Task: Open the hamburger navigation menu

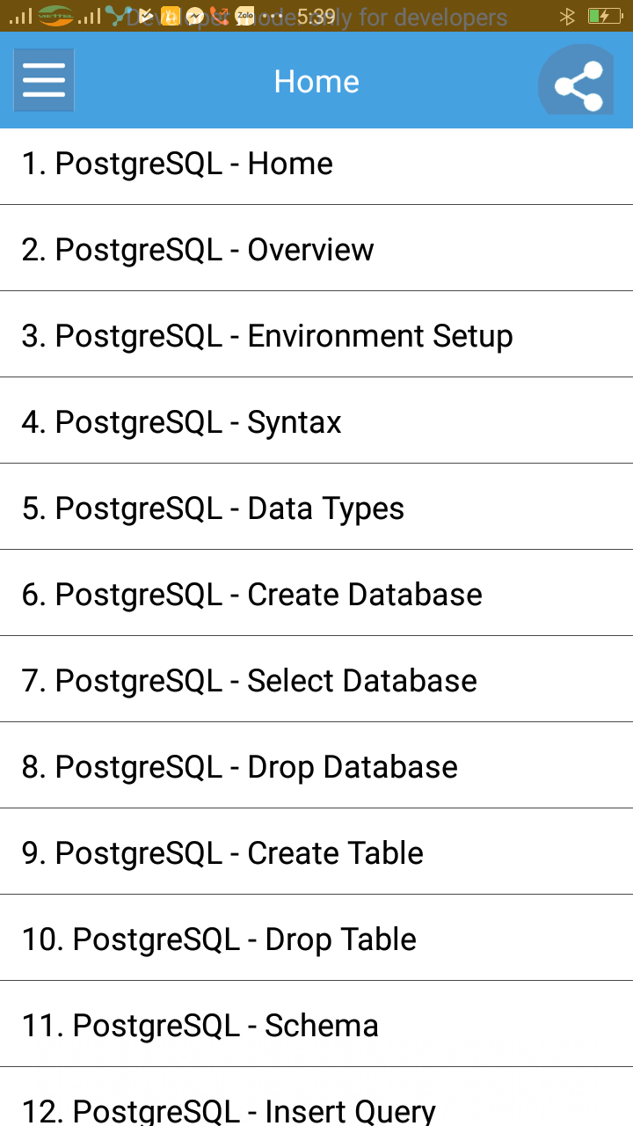Action: pos(44,80)
